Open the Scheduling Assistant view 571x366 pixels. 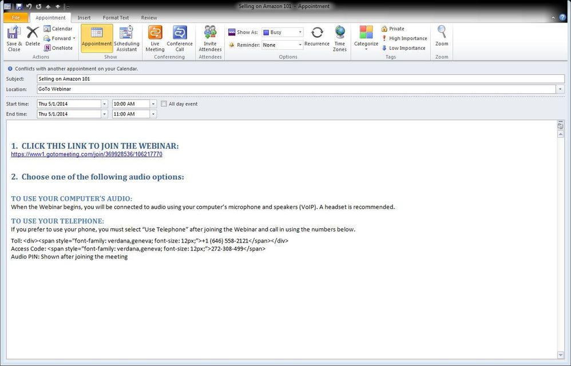(x=126, y=38)
